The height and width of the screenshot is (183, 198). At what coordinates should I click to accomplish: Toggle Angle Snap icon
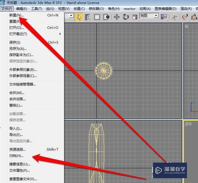[194, 17]
